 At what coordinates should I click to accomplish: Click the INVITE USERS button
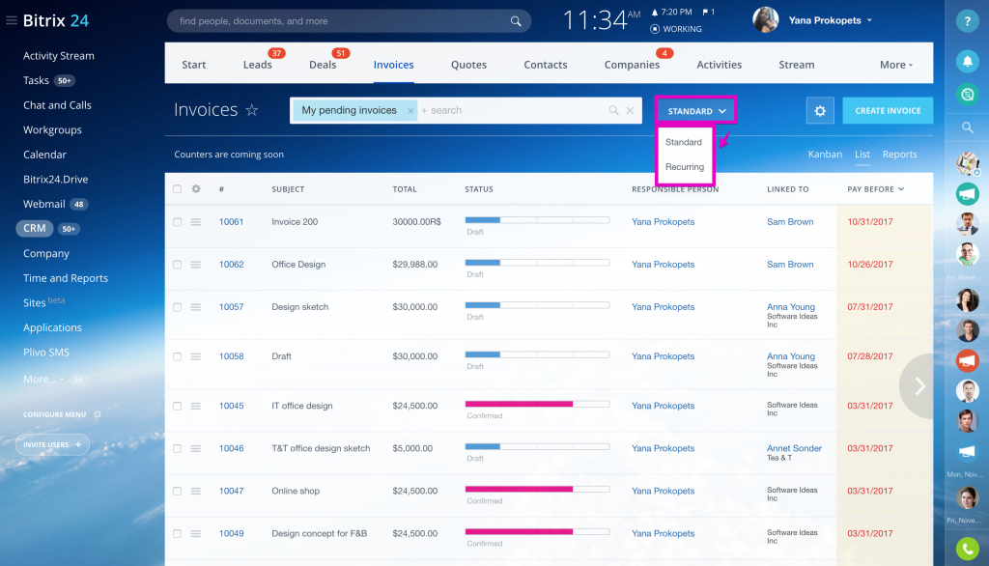tap(52, 445)
